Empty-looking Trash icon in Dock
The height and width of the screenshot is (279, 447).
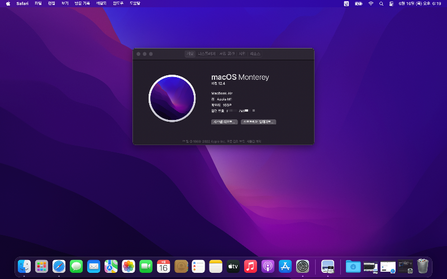tap(423, 266)
